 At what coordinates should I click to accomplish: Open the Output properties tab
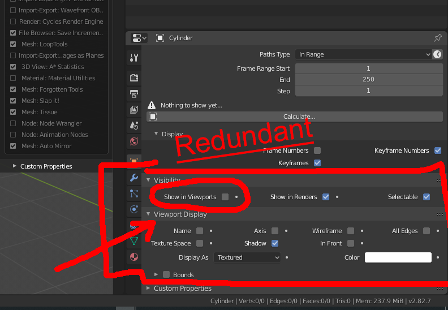coord(133,94)
